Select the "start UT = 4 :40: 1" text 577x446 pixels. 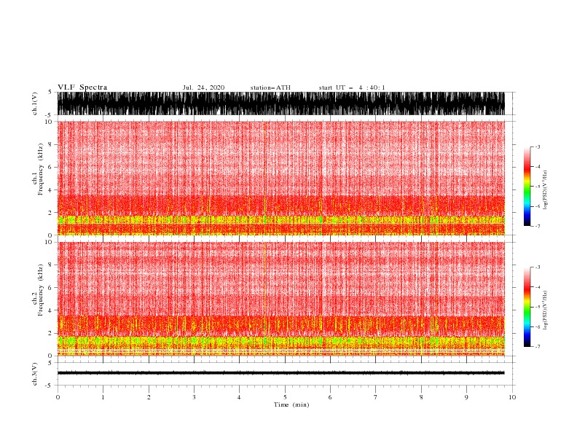pos(352,87)
